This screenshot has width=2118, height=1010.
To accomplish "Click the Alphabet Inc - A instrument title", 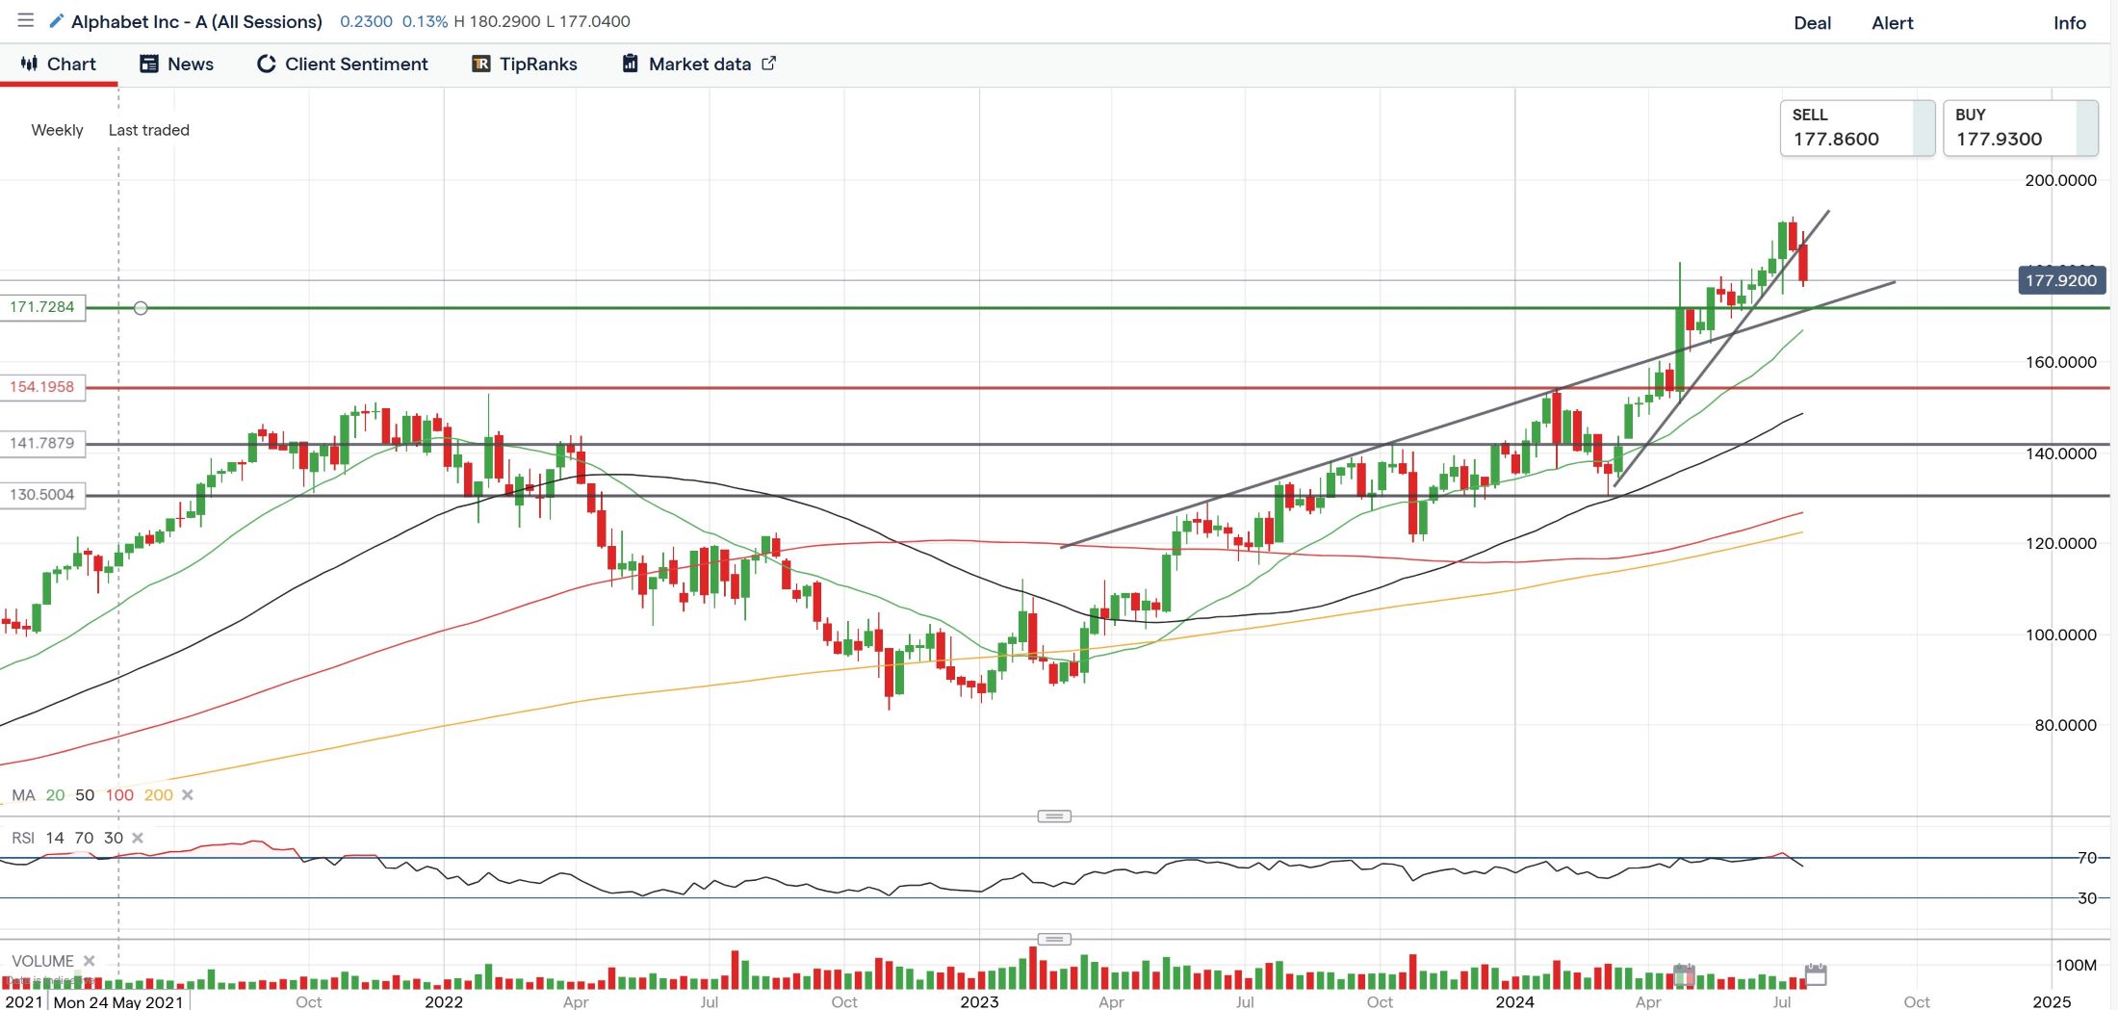I will click(196, 21).
